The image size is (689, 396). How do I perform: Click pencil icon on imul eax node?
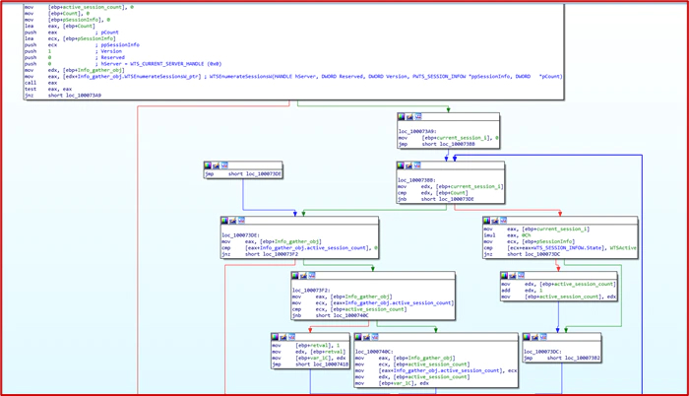pos(495,221)
